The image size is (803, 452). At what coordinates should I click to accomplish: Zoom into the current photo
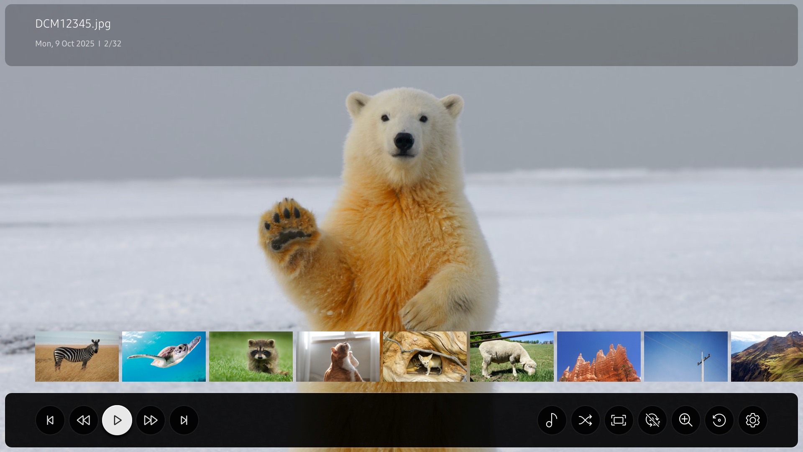(685, 420)
